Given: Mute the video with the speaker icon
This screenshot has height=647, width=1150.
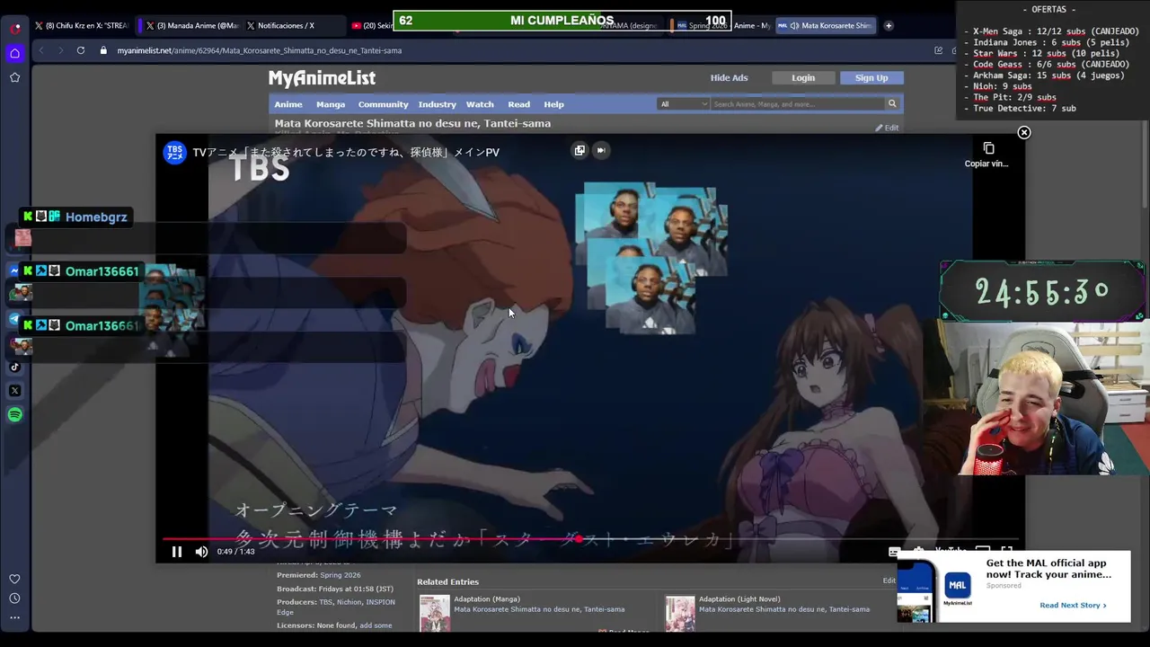Looking at the screenshot, I should coord(201,552).
